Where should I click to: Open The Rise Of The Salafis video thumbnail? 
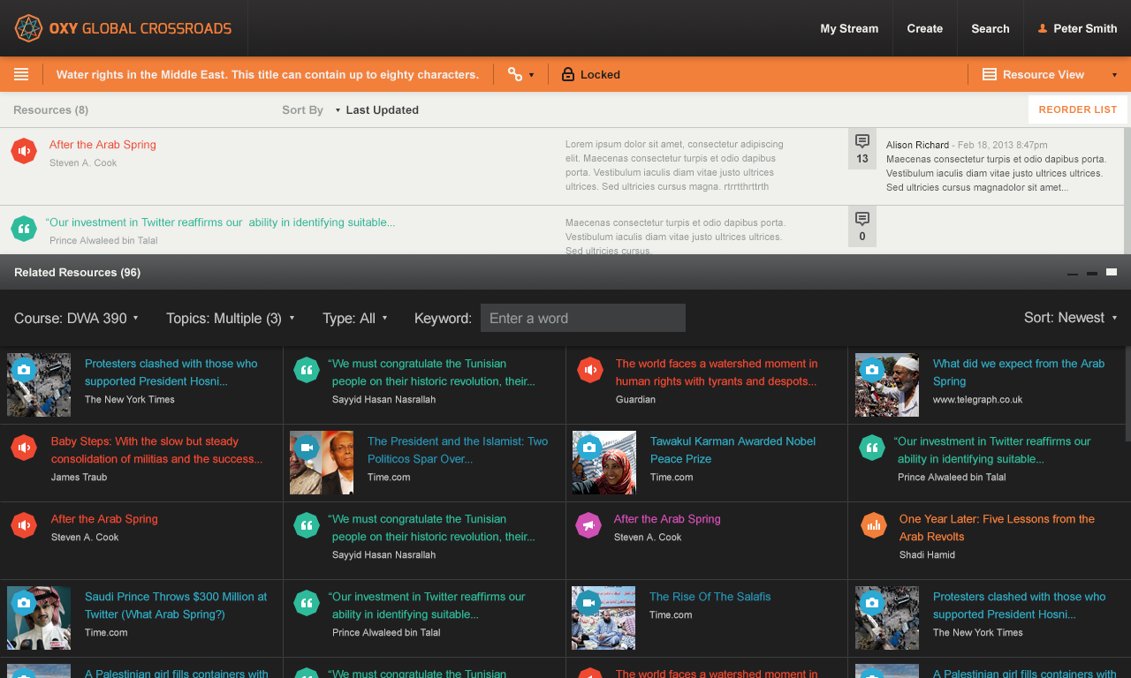(x=603, y=618)
